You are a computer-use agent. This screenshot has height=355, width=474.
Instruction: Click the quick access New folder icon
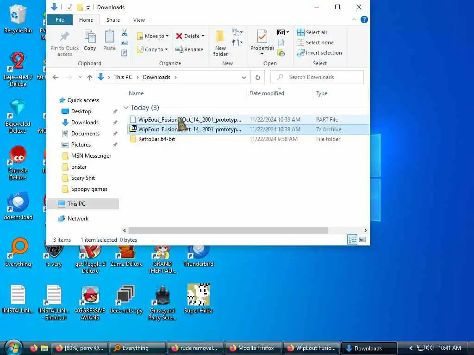click(80, 7)
